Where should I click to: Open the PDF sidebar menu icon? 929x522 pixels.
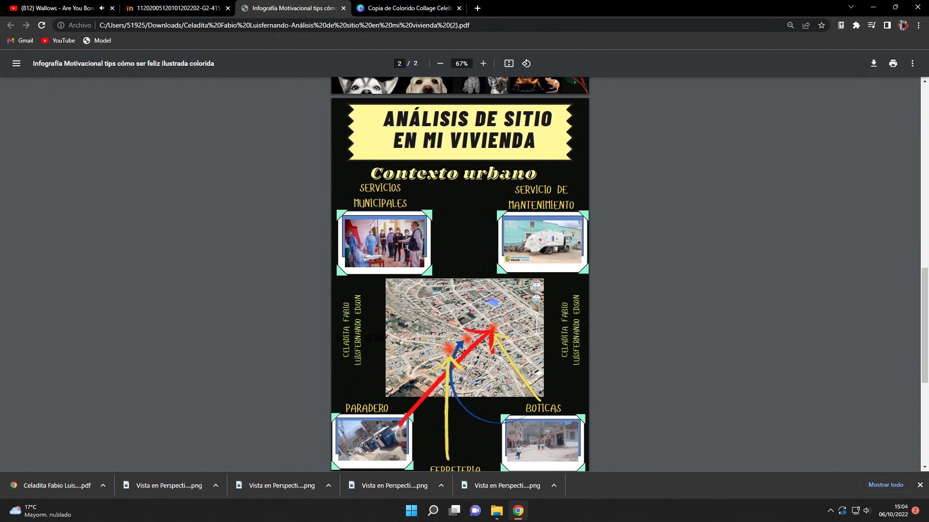(16, 63)
